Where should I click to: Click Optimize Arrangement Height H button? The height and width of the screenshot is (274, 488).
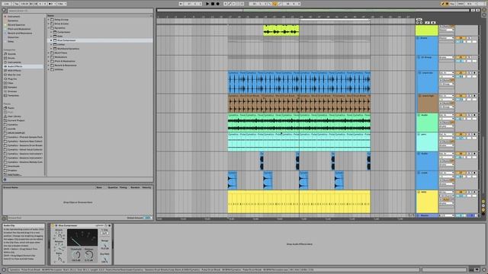473,10
